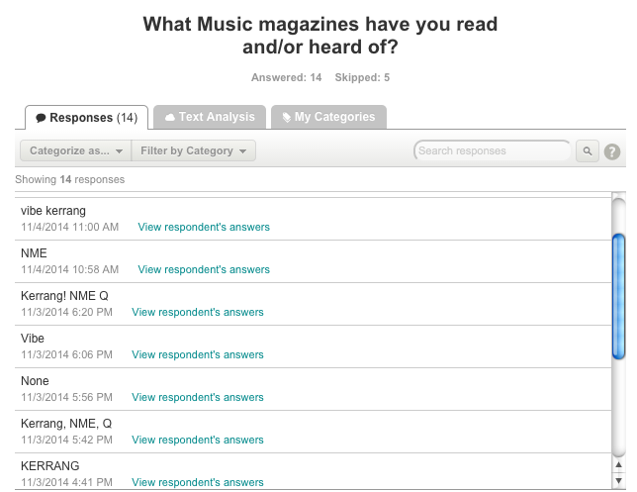Select the 'Kerrang, NME, Q' response text

tap(66, 424)
